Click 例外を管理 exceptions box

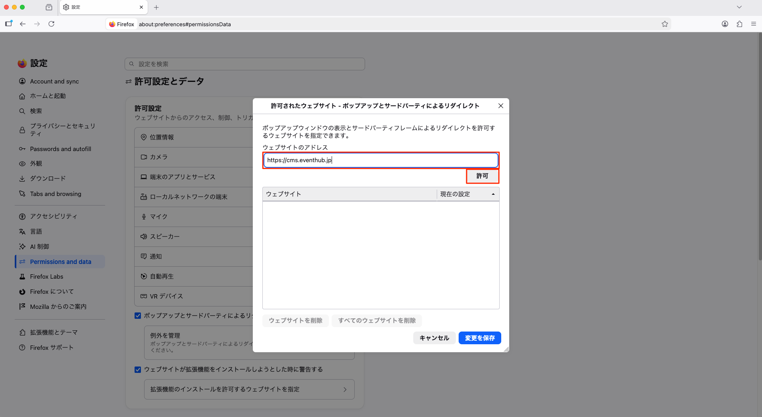(198, 343)
